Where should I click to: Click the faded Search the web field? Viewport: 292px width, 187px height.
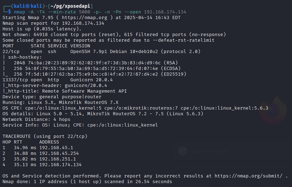209,151
